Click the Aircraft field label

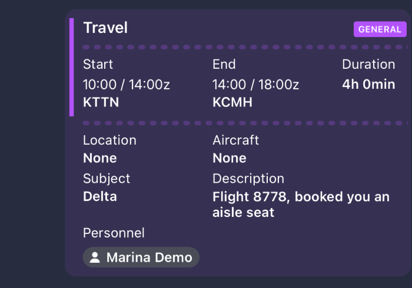(235, 140)
